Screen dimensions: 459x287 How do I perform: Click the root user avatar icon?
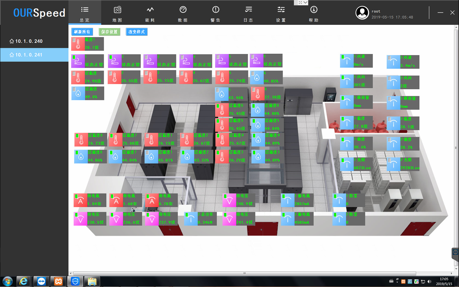pos(362,13)
